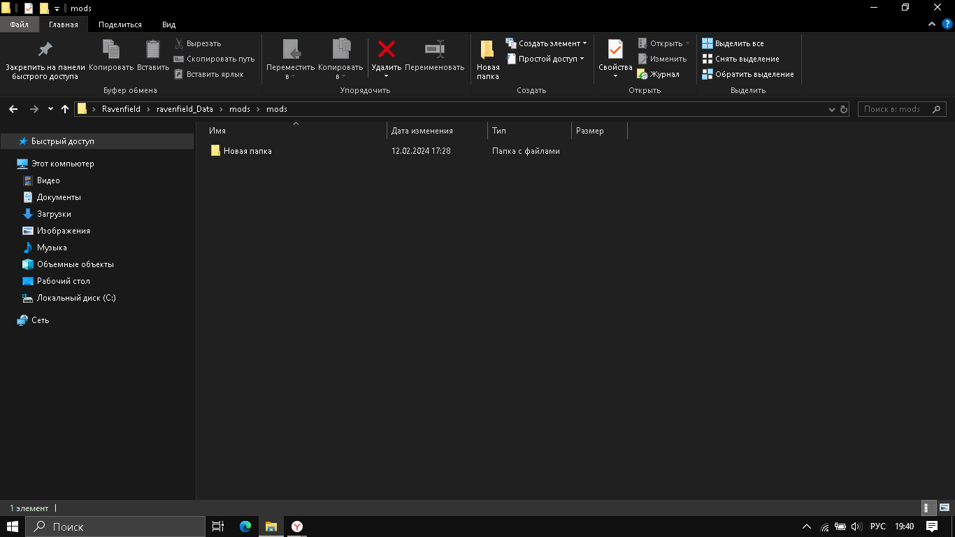The height and width of the screenshot is (537, 955).
Task: Create a Новая папка from the ribbon
Action: tap(488, 59)
